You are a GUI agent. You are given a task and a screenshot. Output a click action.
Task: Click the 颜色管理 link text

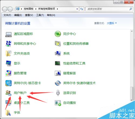tap(20, 73)
